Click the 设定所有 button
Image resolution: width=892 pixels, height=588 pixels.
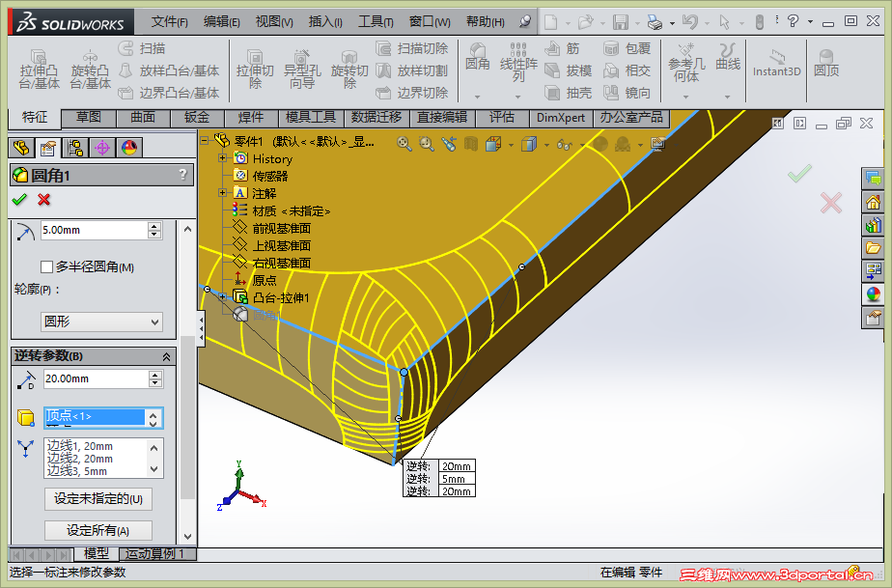(98, 530)
